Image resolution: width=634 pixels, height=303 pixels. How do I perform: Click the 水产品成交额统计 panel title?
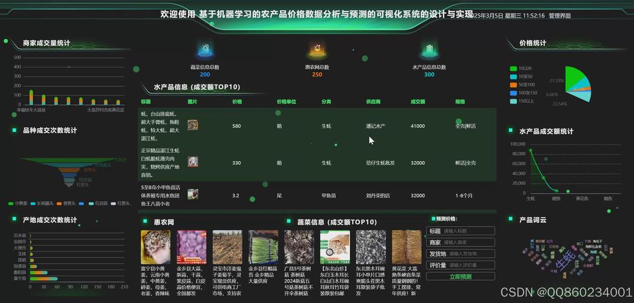(x=546, y=132)
